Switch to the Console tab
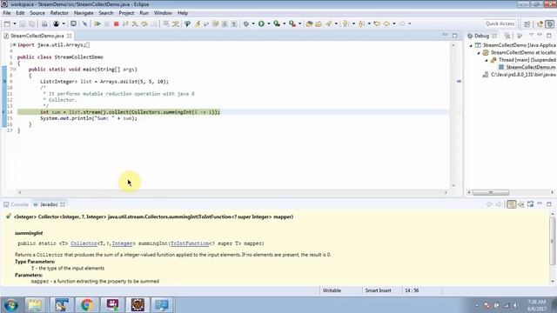 pos(17,204)
